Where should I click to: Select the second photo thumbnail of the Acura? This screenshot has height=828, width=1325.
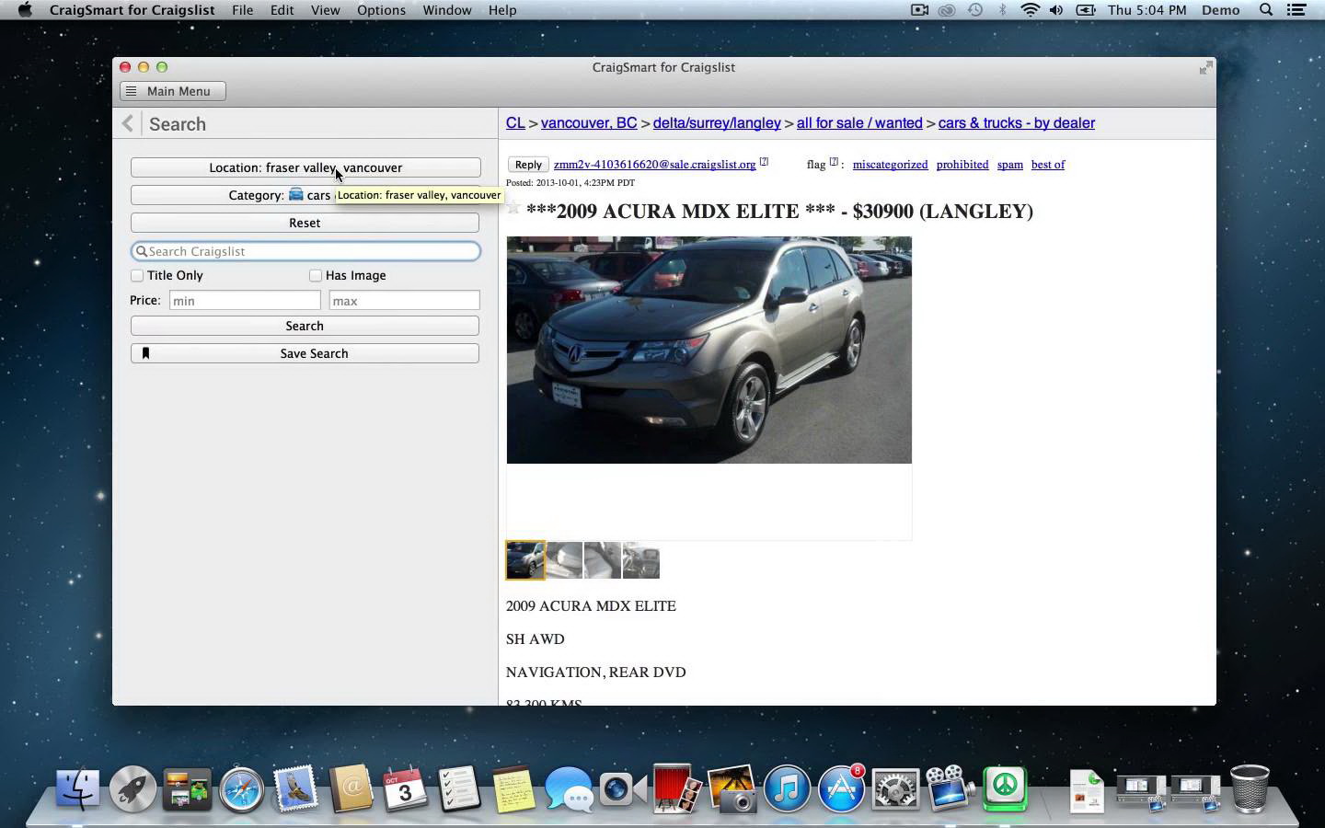(x=564, y=560)
